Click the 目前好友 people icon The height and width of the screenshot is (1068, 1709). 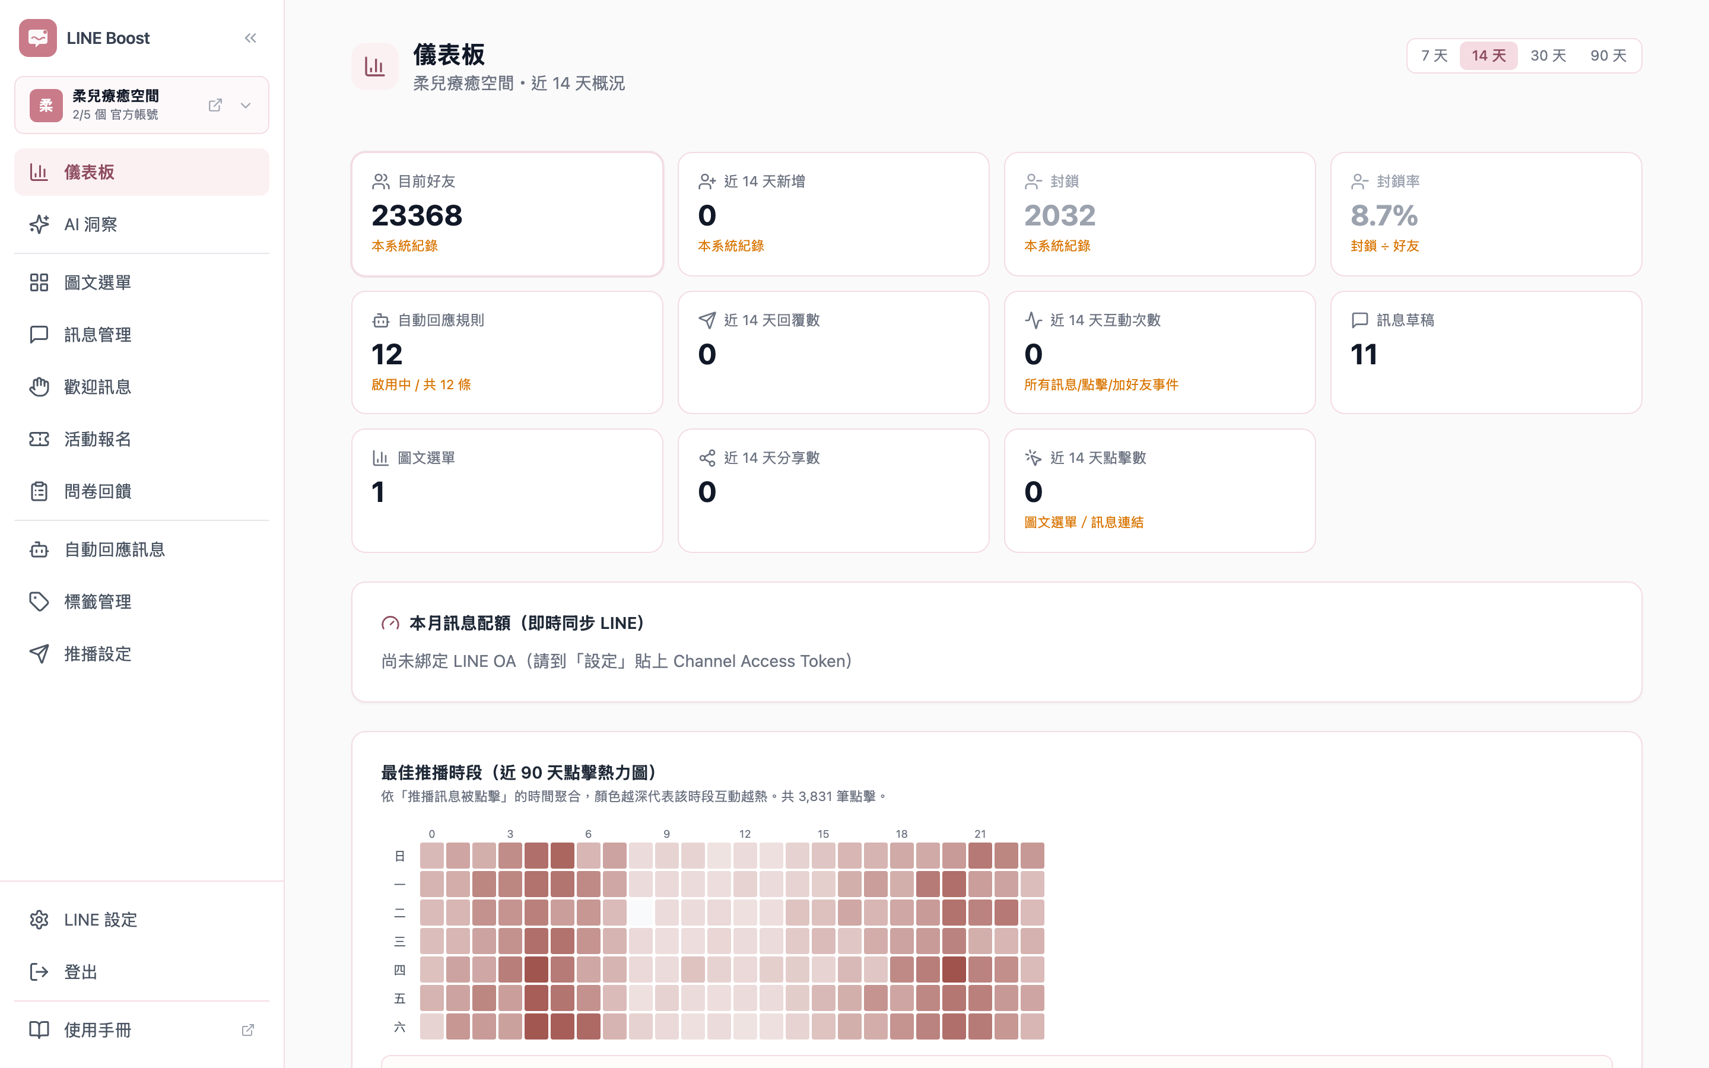click(380, 182)
